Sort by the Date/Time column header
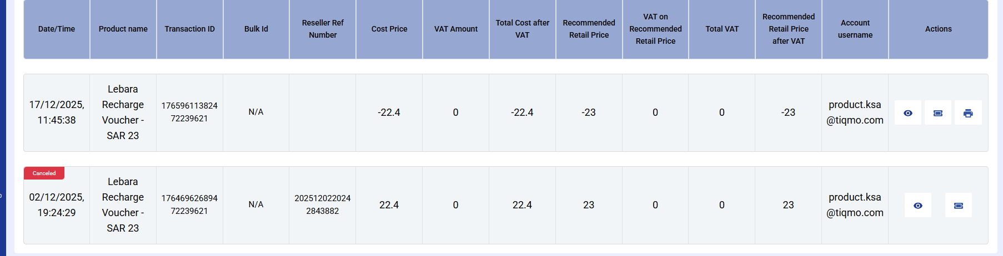The width and height of the screenshot is (1003, 256). pyautogui.click(x=57, y=29)
